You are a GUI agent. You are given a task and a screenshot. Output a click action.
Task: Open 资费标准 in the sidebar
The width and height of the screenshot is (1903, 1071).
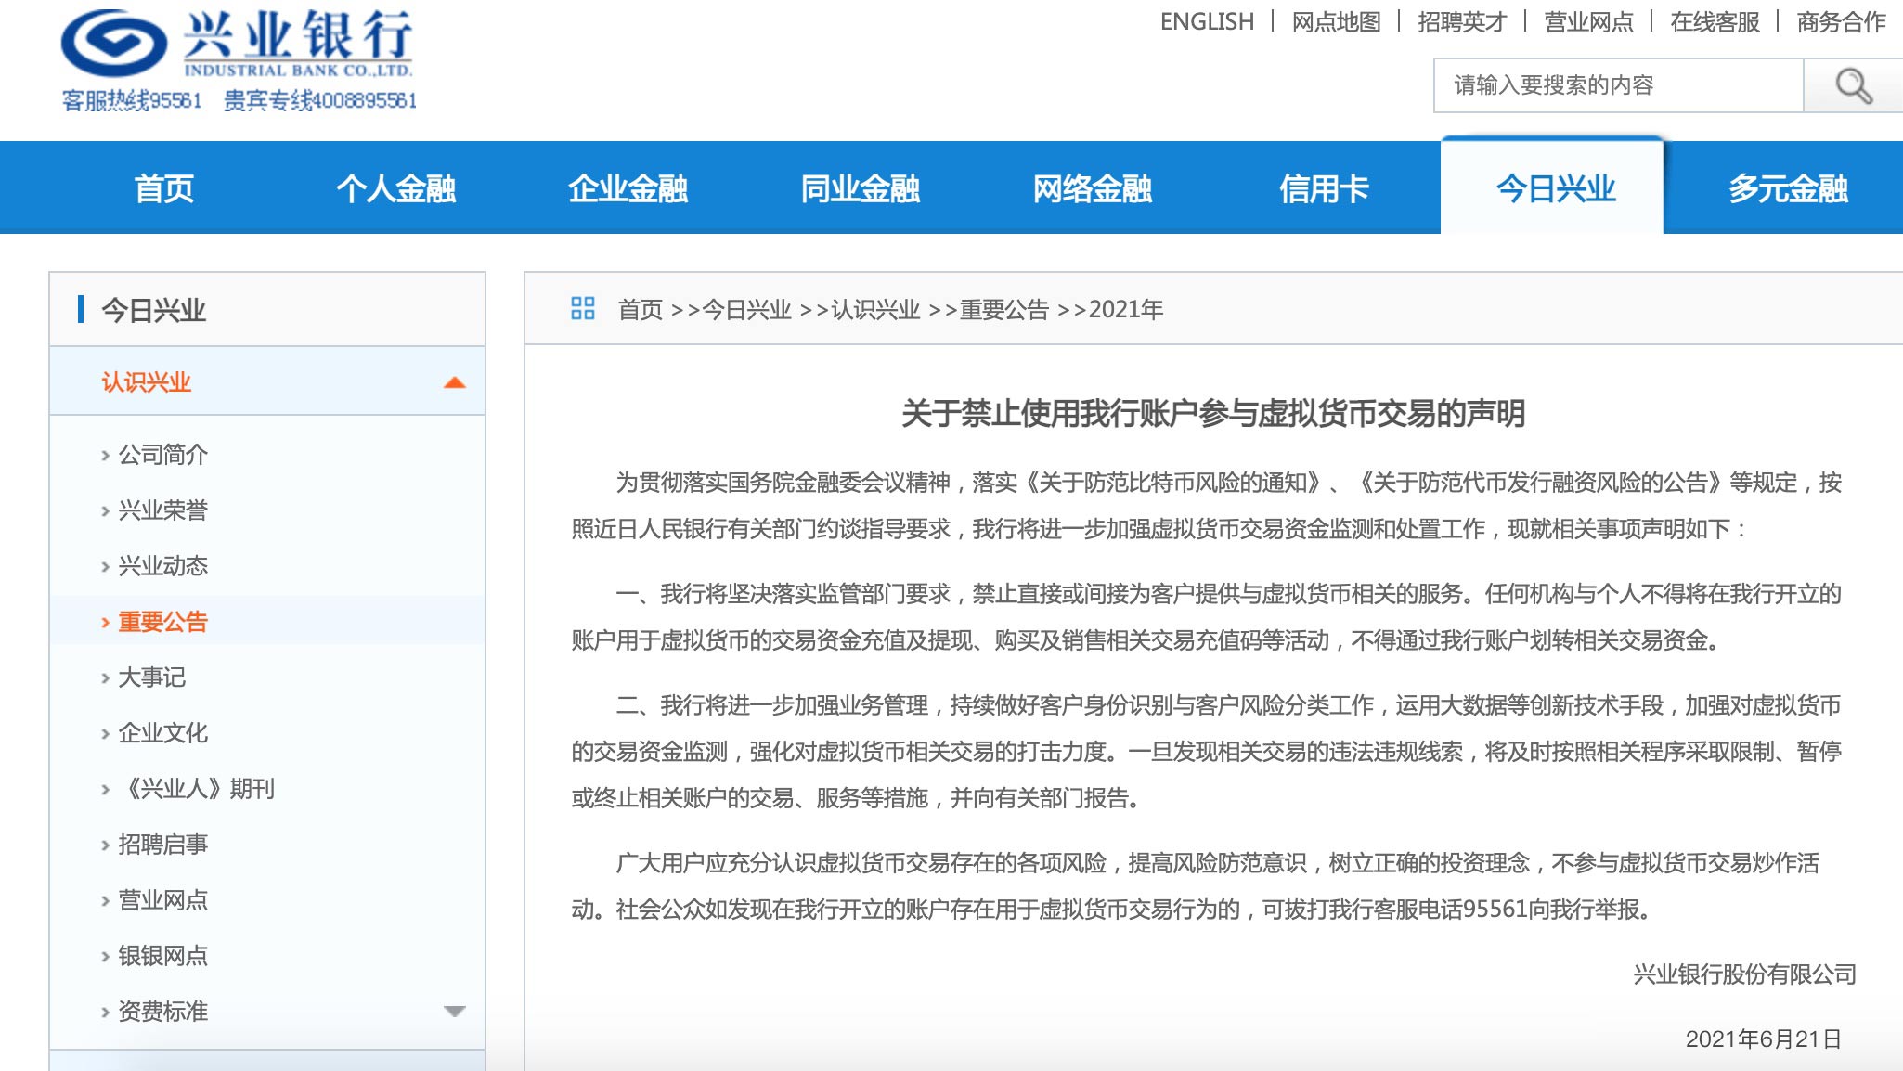[162, 1012]
